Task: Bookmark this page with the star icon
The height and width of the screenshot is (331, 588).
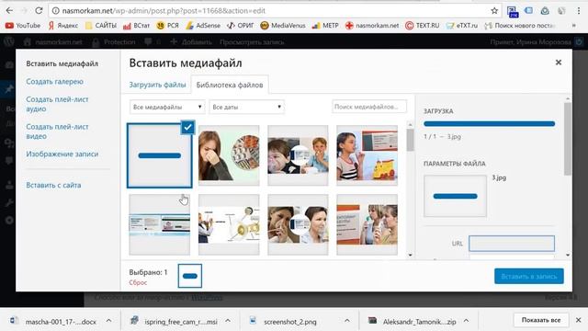Action: [x=494, y=11]
